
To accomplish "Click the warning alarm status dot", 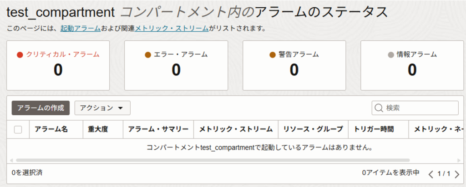I will pos(272,54).
